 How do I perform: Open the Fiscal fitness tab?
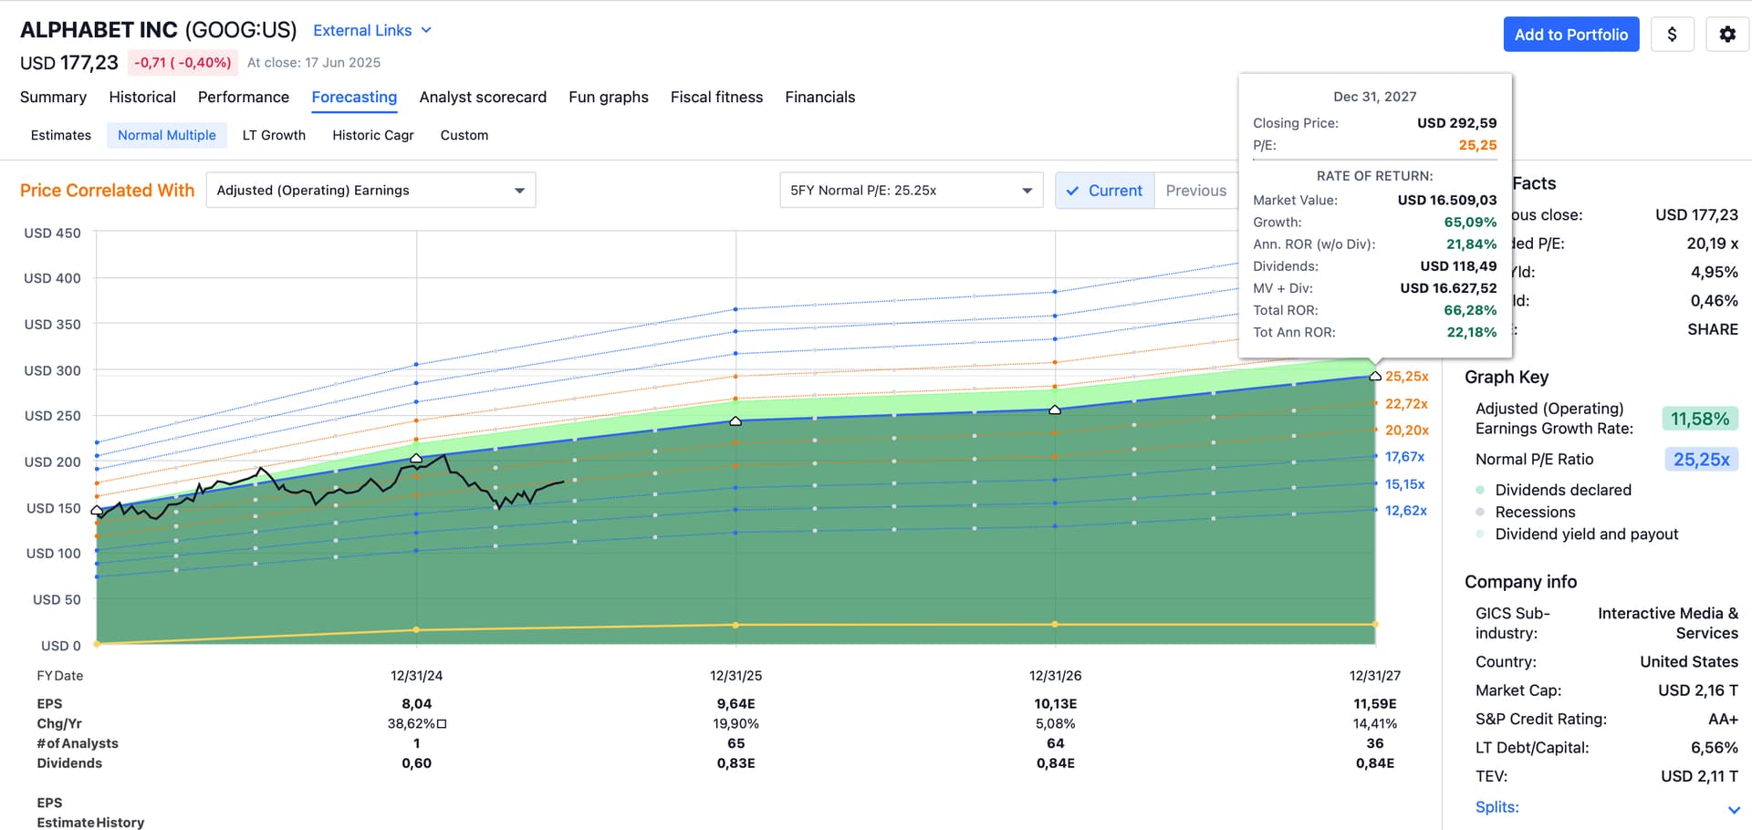click(x=716, y=97)
